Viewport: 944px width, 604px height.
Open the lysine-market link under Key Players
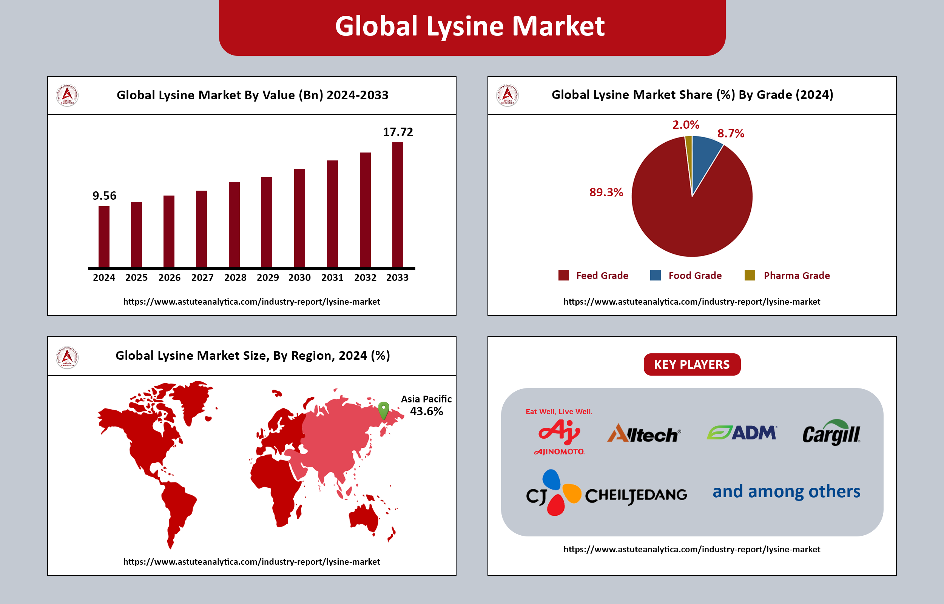(692, 549)
